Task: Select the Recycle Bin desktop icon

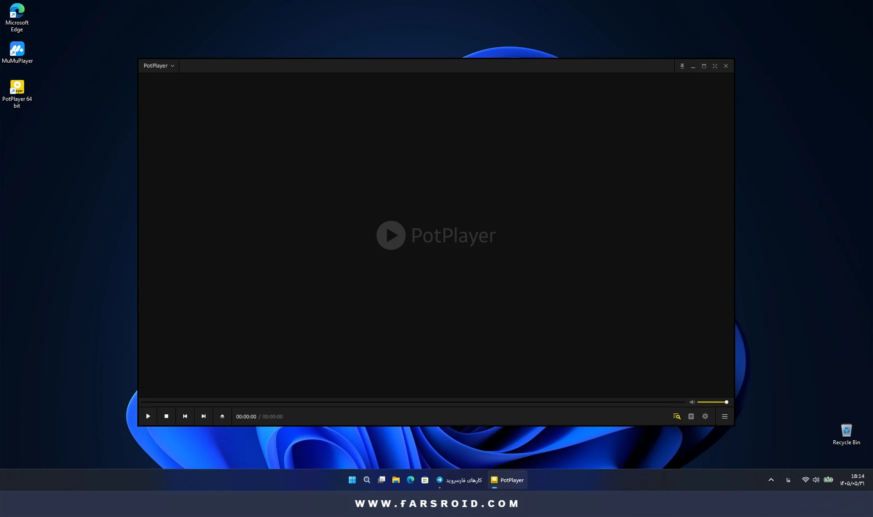Action: click(846, 434)
